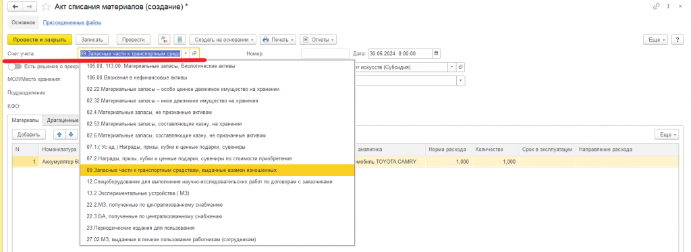
Task: Select '12.Спецоборудование для выполнения научно-исследовательских работ'
Action: (217, 181)
